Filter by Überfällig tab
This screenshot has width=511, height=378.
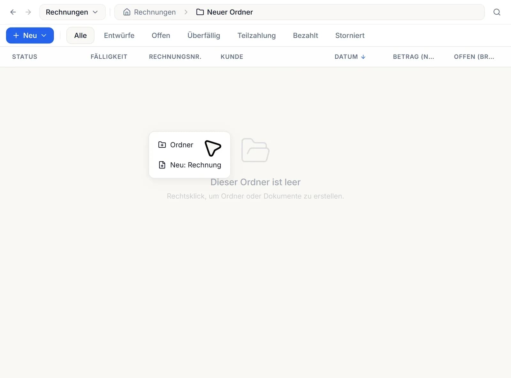click(204, 35)
